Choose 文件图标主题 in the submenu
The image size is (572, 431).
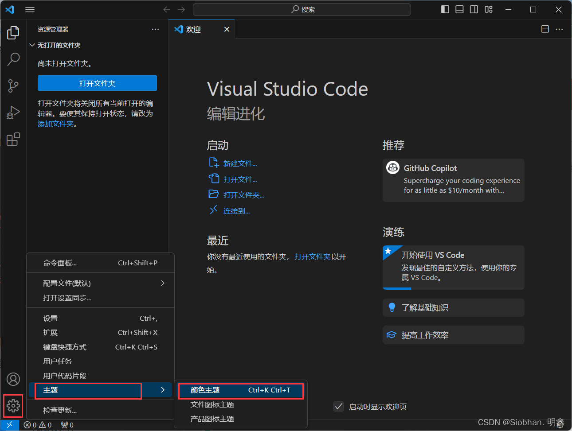pos(212,404)
